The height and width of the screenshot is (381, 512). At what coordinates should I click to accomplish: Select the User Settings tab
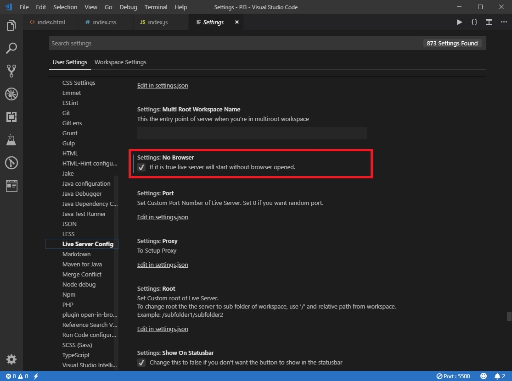click(70, 62)
